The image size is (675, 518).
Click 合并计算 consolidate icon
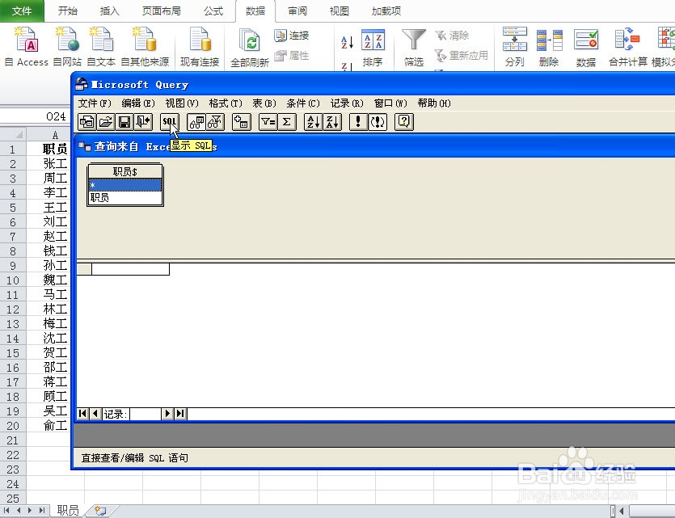(x=627, y=46)
